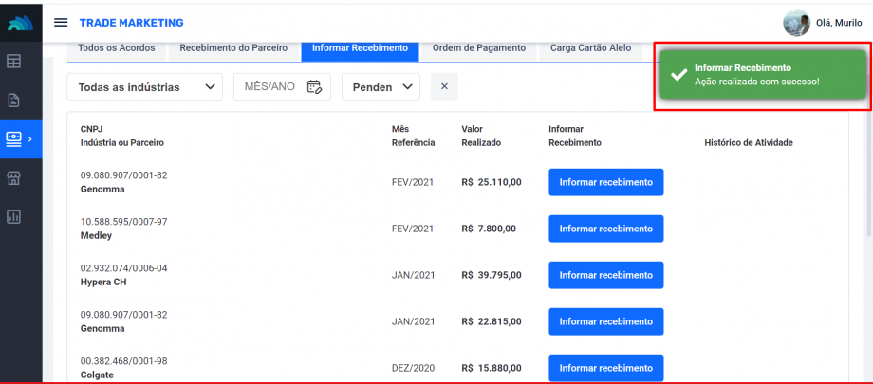Screen dimensions: 873x384
Task: Click the calendar icon in MÊS/ANO field
Action: 314,86
